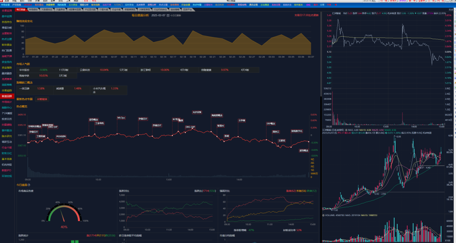This screenshot has width=456, height=243.
Task: Select 融资融券 in the left sidebar
Action: (x=7, y=73)
